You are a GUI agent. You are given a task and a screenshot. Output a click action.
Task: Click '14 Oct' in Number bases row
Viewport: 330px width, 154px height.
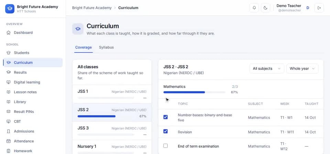(x=310, y=118)
